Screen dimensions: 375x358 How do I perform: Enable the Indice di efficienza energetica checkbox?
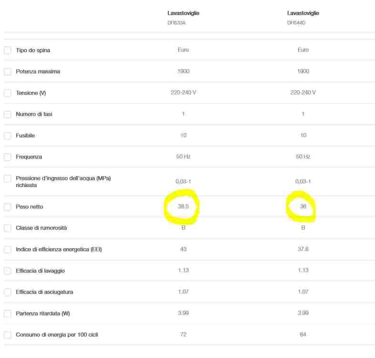tap(8, 250)
